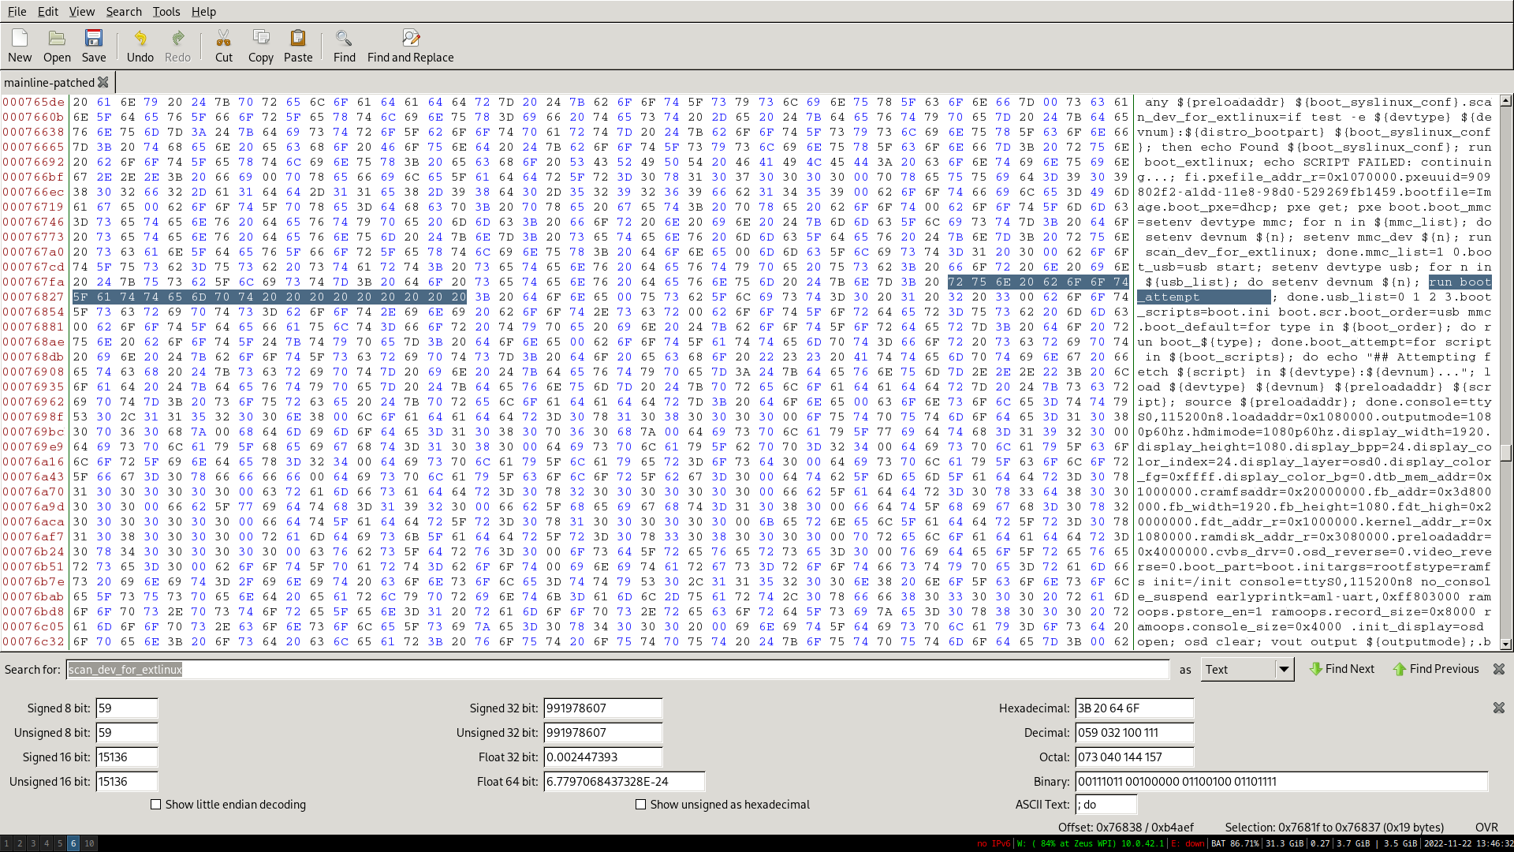Click the vertical scrollbar thumb

click(x=1506, y=453)
